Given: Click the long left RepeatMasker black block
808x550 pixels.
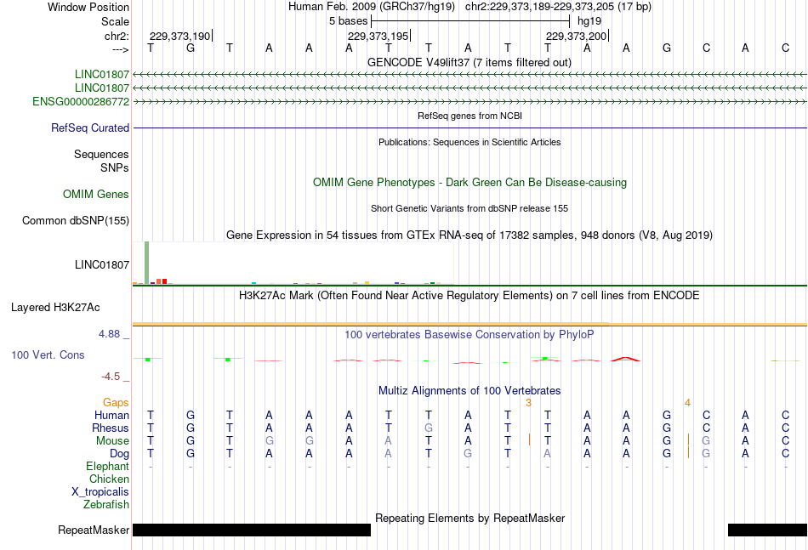Looking at the screenshot, I should tap(252, 530).
